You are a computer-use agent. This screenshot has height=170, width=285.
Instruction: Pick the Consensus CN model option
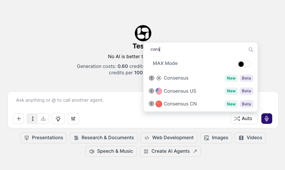point(180,104)
